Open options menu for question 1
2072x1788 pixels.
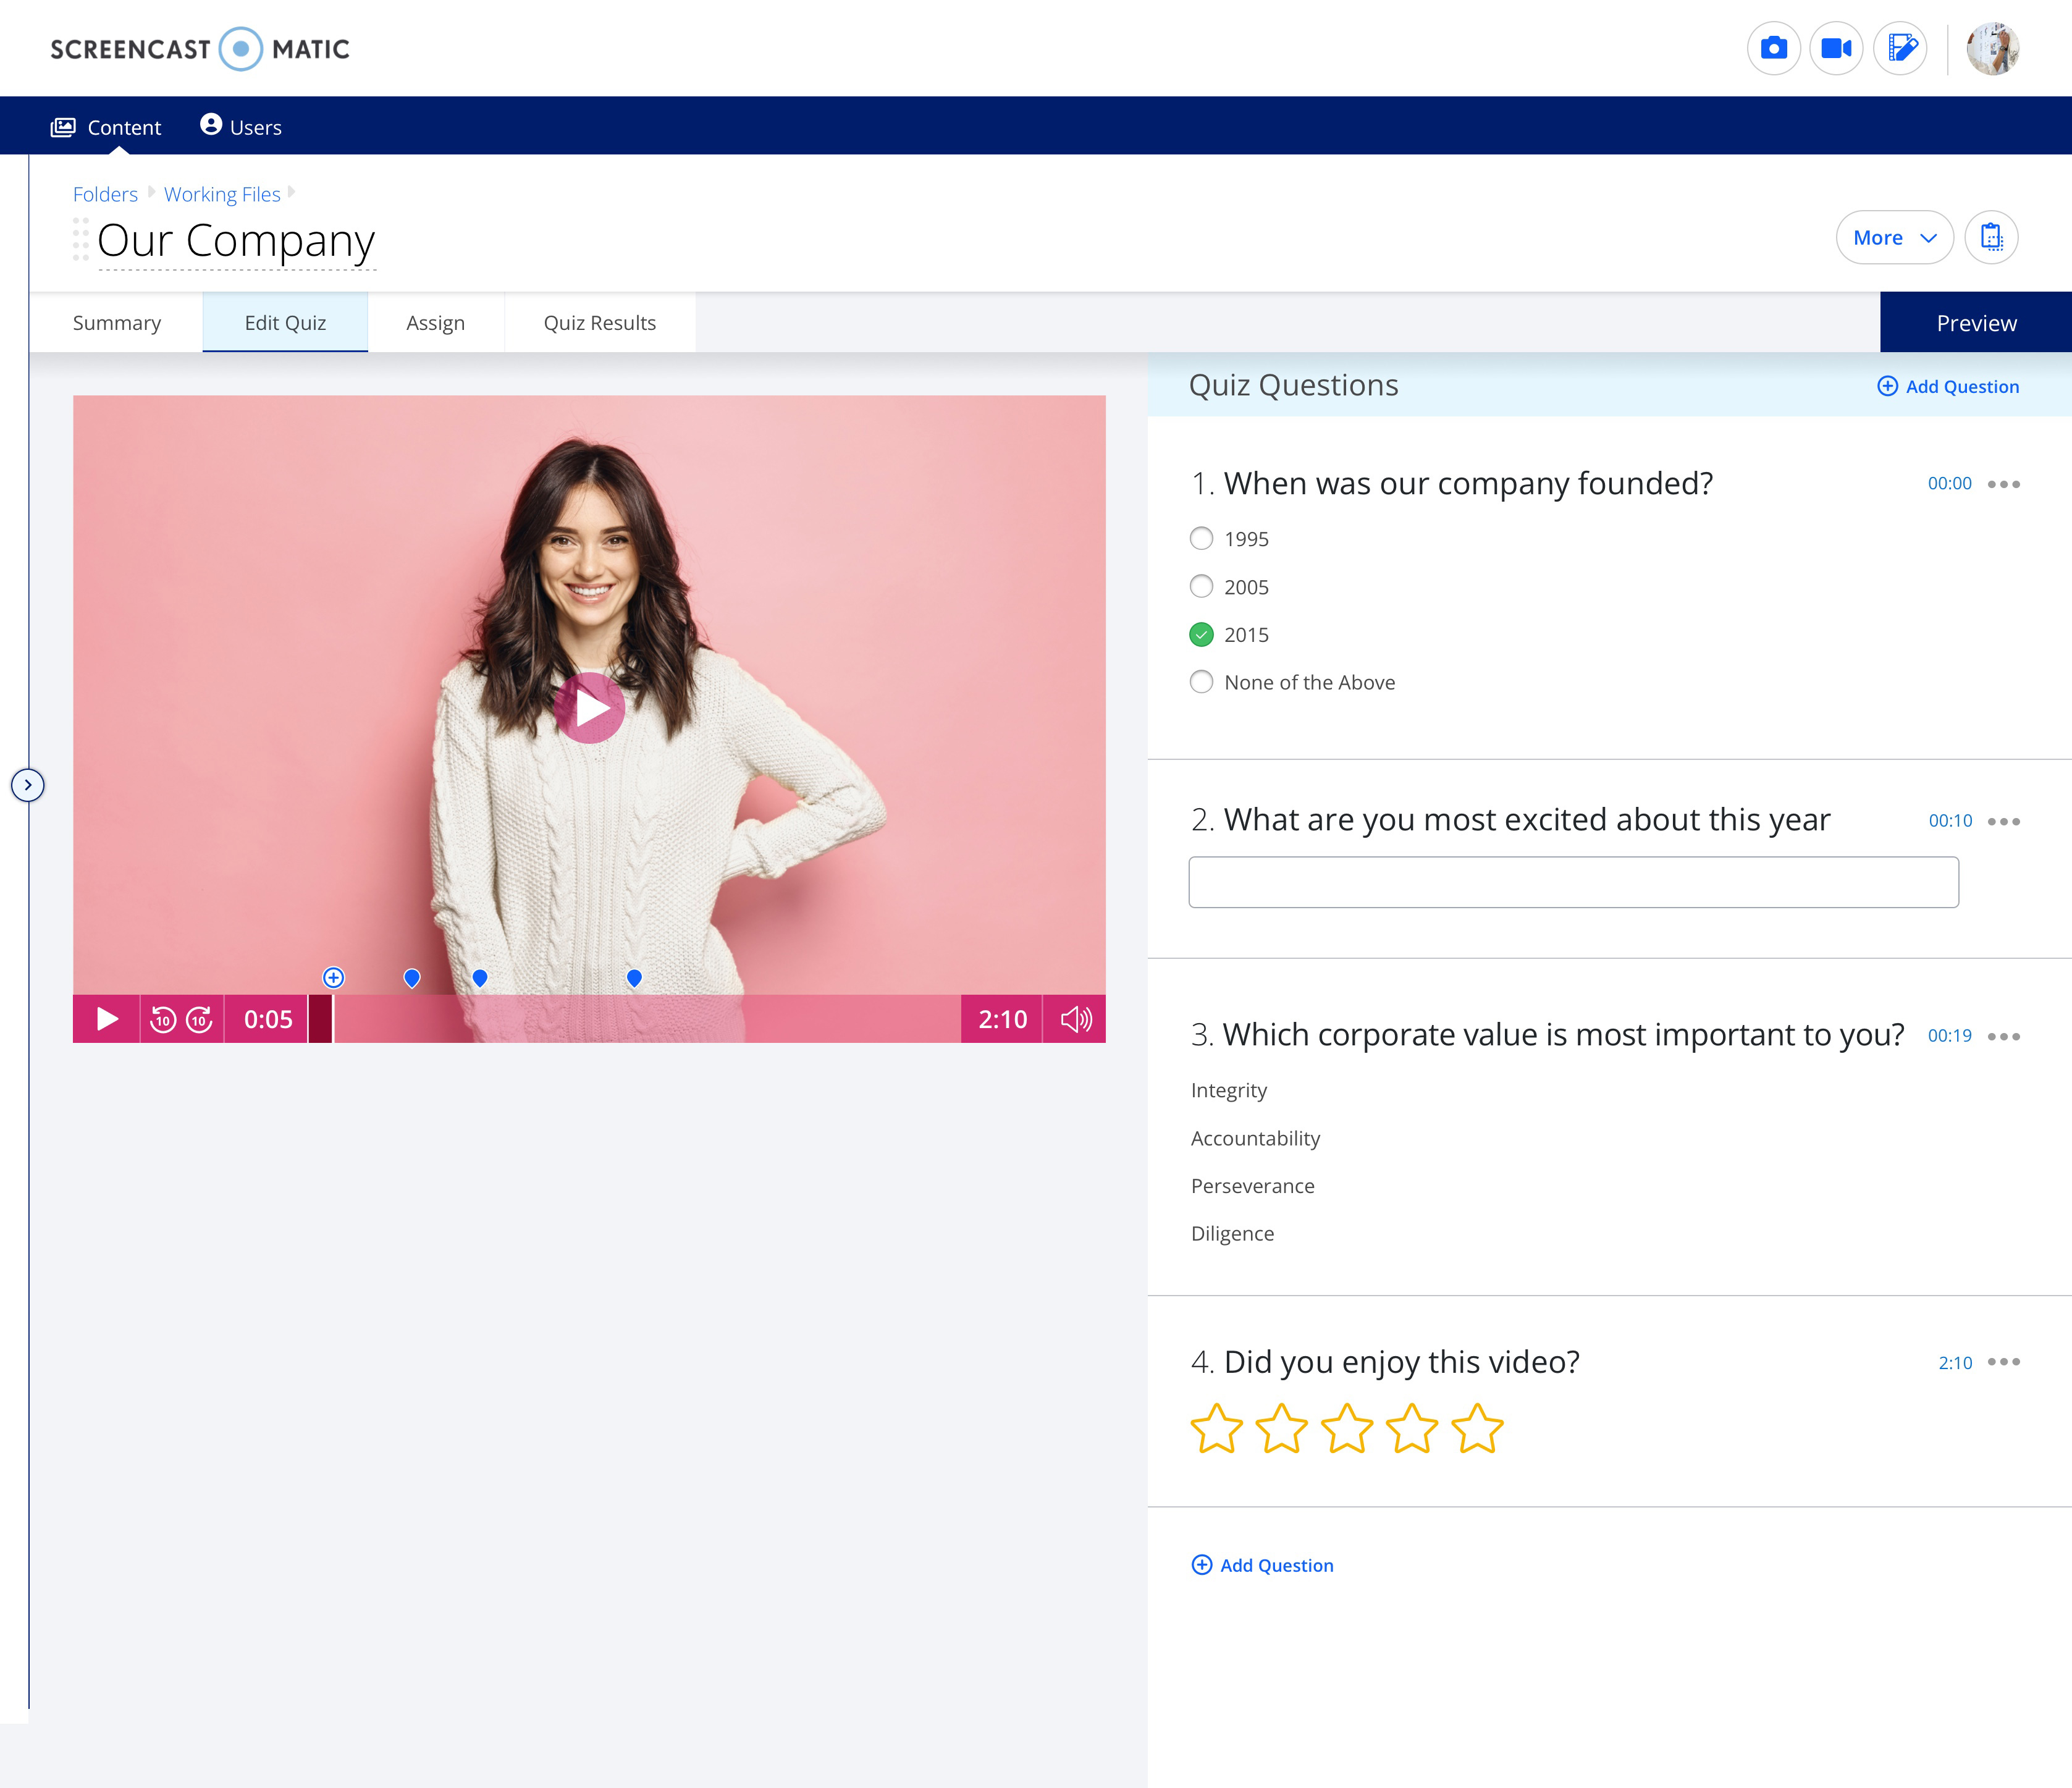tap(2004, 484)
